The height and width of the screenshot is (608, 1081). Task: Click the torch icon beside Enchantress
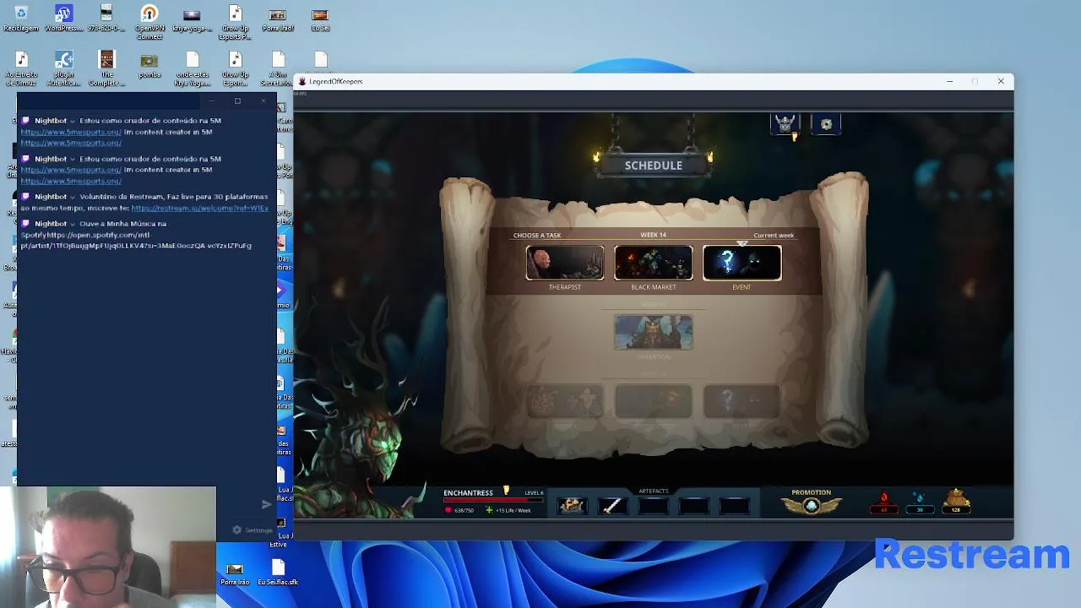coord(507,491)
